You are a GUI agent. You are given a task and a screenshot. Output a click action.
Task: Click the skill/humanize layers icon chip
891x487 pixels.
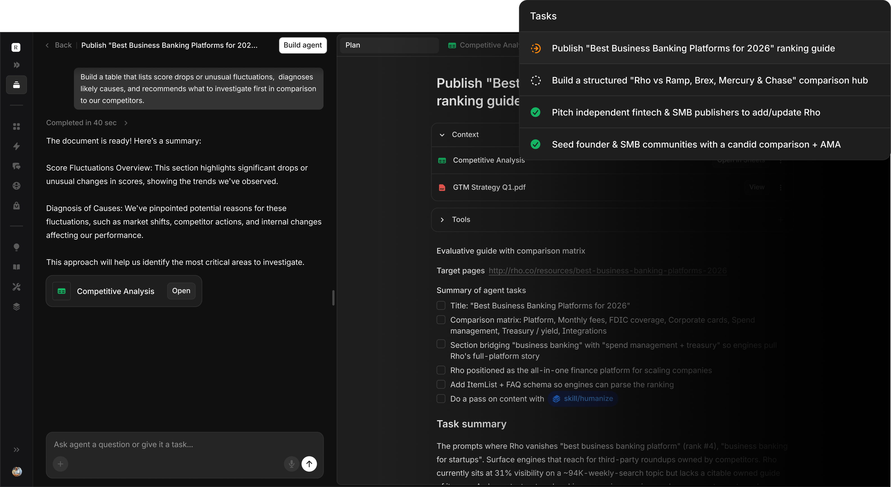tap(556, 399)
